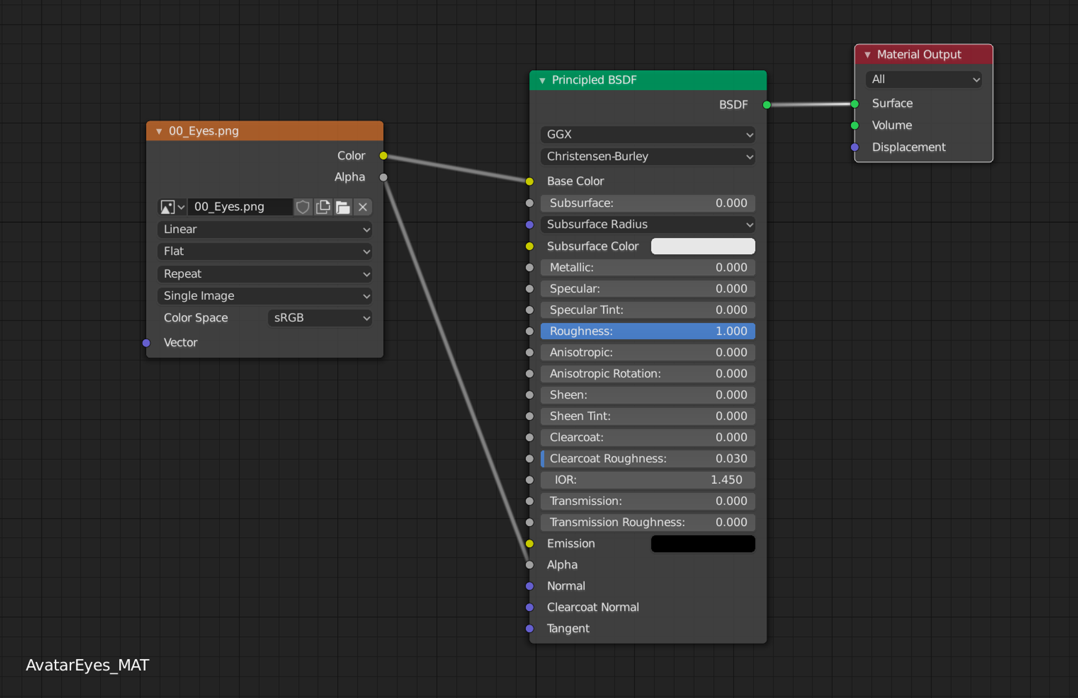Open the GGX distribution dropdown

pyautogui.click(x=647, y=135)
